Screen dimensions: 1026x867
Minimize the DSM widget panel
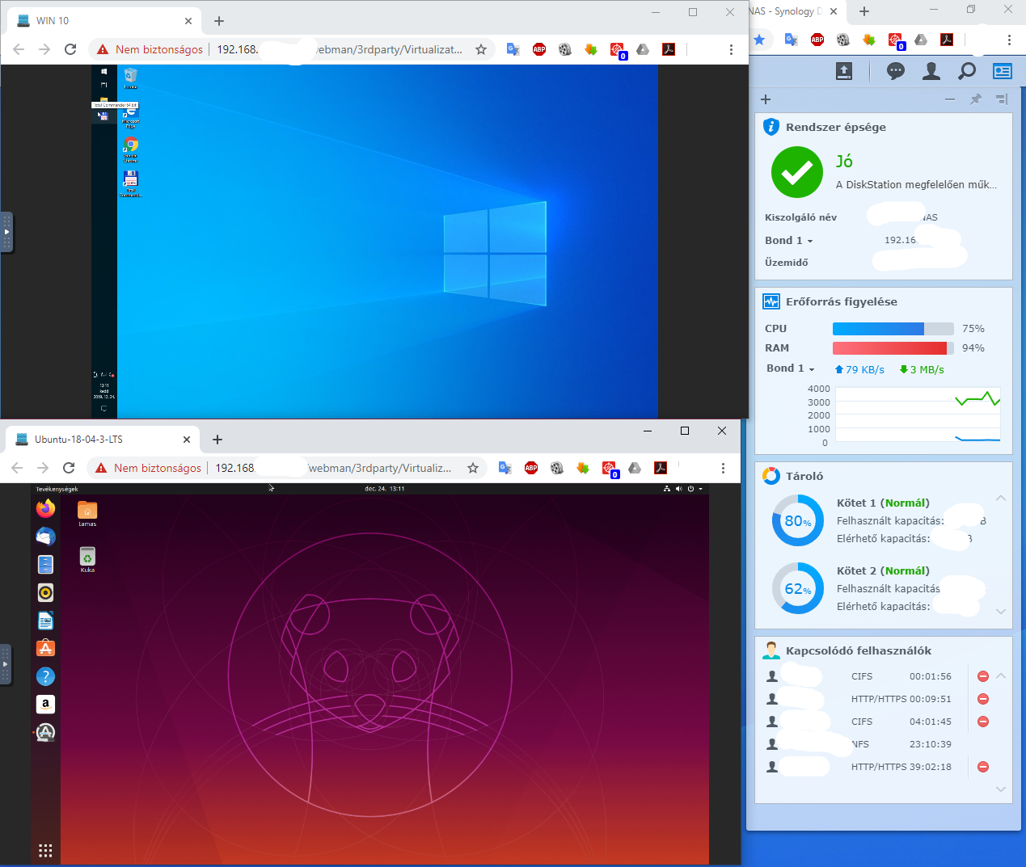[950, 99]
